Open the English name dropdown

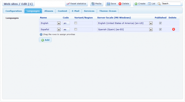59,23
